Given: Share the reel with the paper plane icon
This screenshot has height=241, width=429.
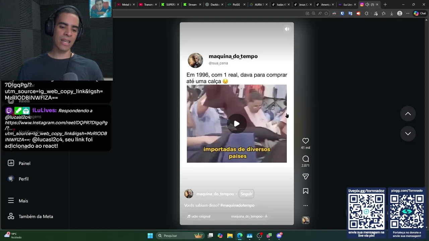Looking at the screenshot, I should [305, 176].
